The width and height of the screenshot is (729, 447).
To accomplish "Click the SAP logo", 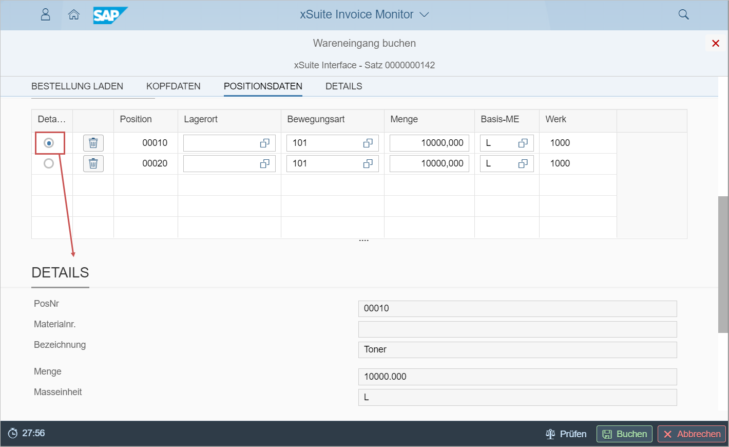I will [110, 15].
